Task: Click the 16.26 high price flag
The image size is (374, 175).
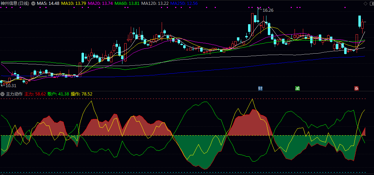Action: click(x=267, y=10)
